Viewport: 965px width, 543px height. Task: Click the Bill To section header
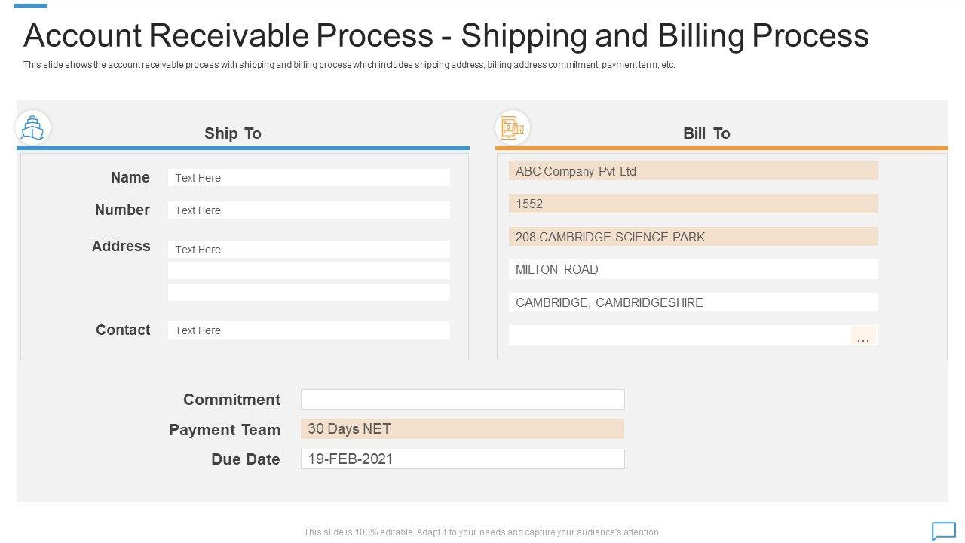point(706,133)
